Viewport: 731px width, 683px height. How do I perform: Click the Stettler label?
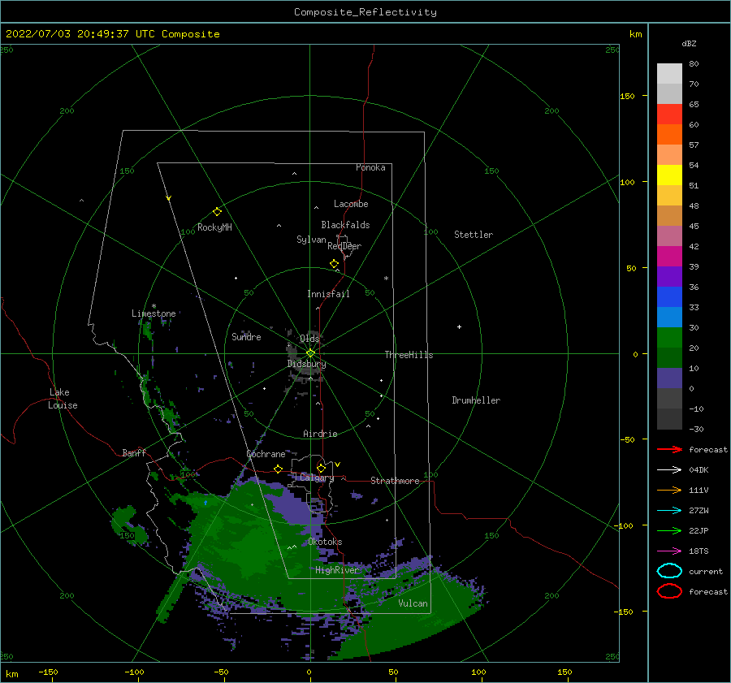click(474, 235)
